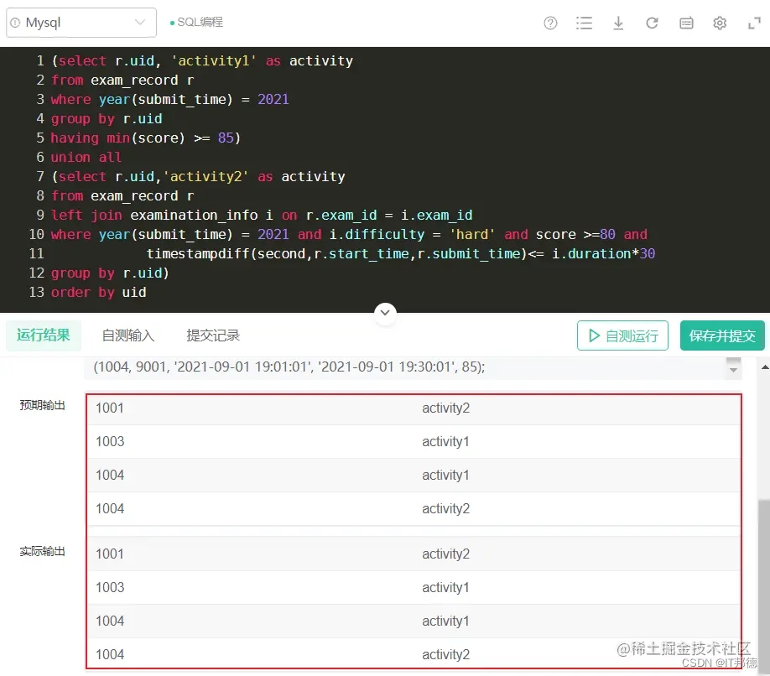Click the 自测运行 button
This screenshot has height=676, width=770.
coord(622,335)
